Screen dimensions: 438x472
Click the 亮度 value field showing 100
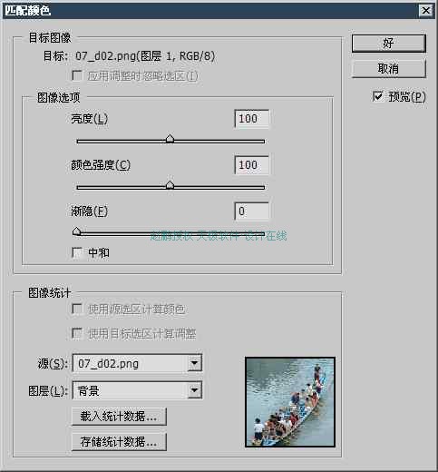click(x=251, y=118)
